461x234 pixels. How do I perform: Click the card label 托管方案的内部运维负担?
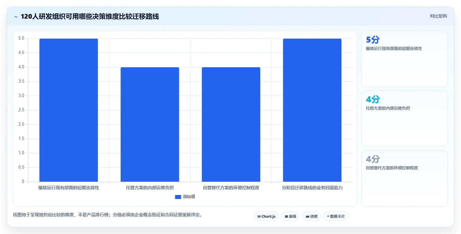(x=388, y=108)
